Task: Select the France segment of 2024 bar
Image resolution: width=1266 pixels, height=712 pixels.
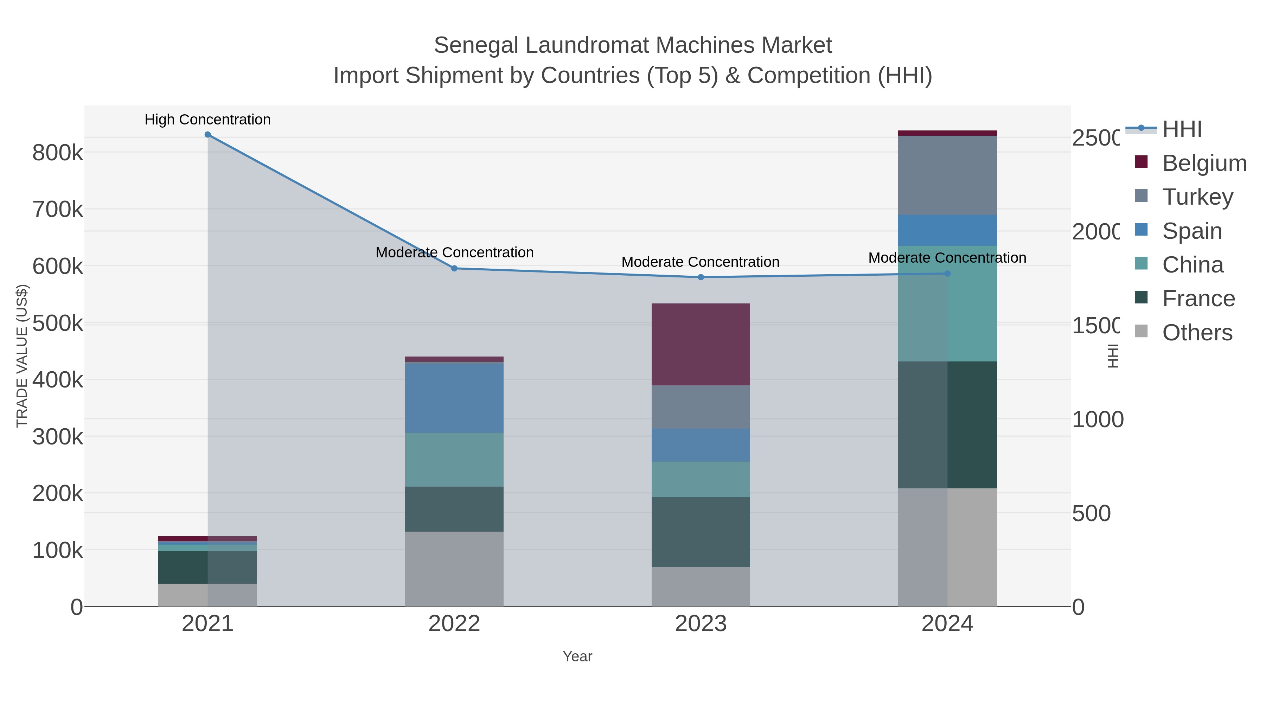Action: tap(947, 425)
